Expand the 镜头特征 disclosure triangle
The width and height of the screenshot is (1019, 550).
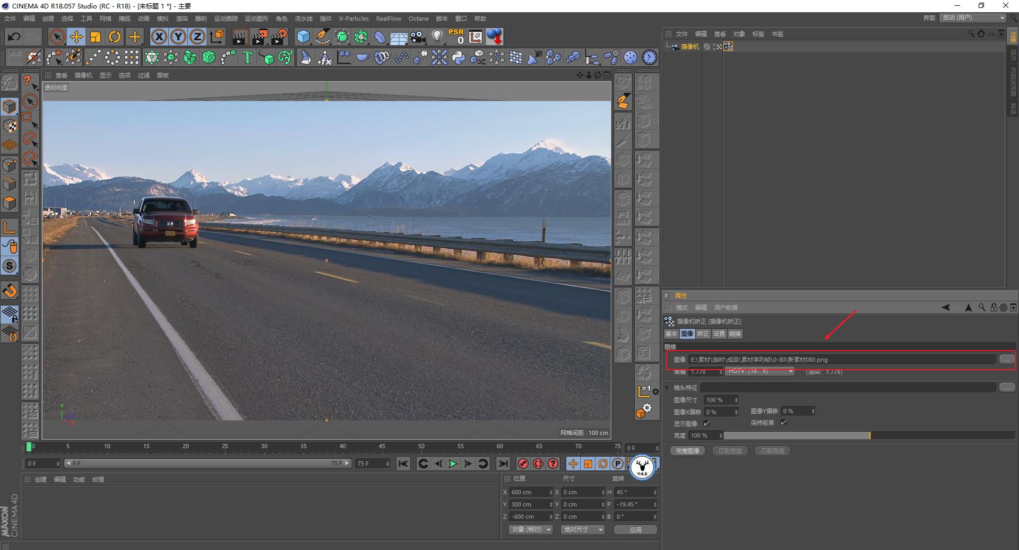coord(667,388)
